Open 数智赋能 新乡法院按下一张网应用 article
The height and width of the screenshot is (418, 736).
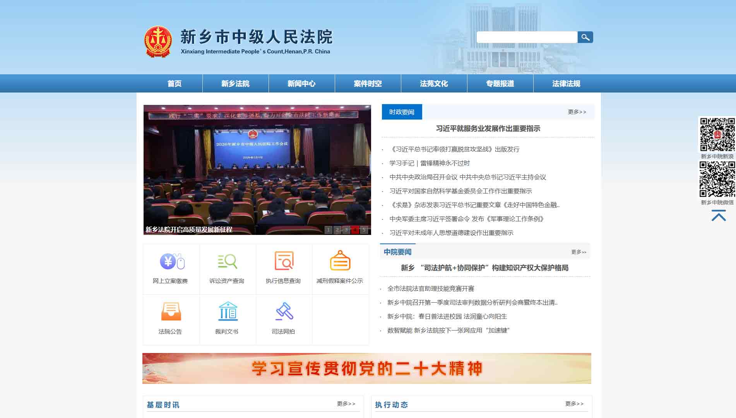coord(448,331)
